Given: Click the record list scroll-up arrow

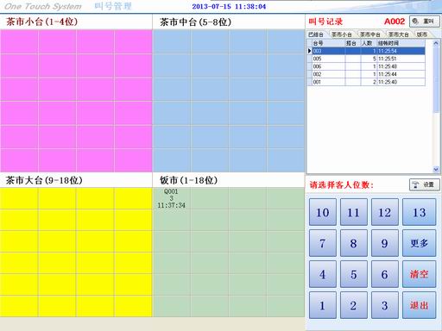Looking at the screenshot, I should click(x=436, y=43).
